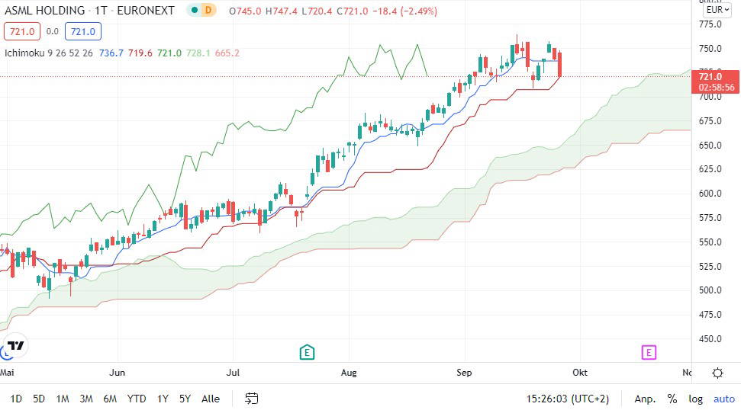Click the magenta upcoming earnings E marker
The width and height of the screenshot is (741, 410).
tap(649, 352)
